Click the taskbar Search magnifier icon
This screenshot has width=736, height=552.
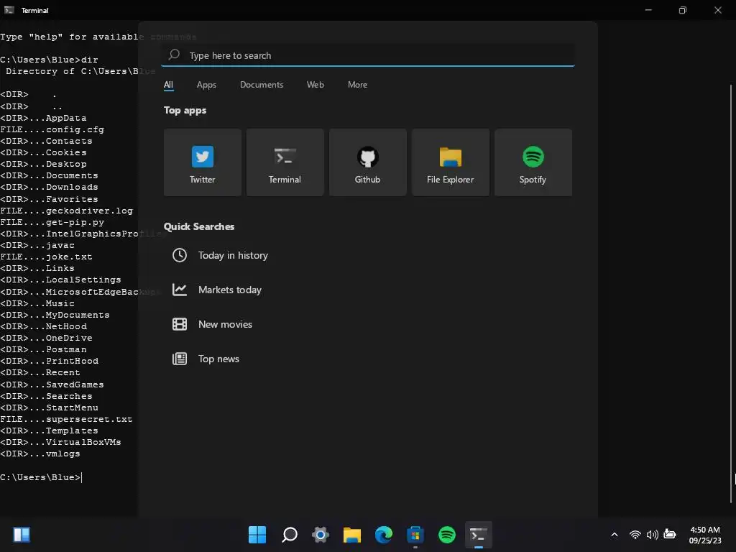coord(289,535)
